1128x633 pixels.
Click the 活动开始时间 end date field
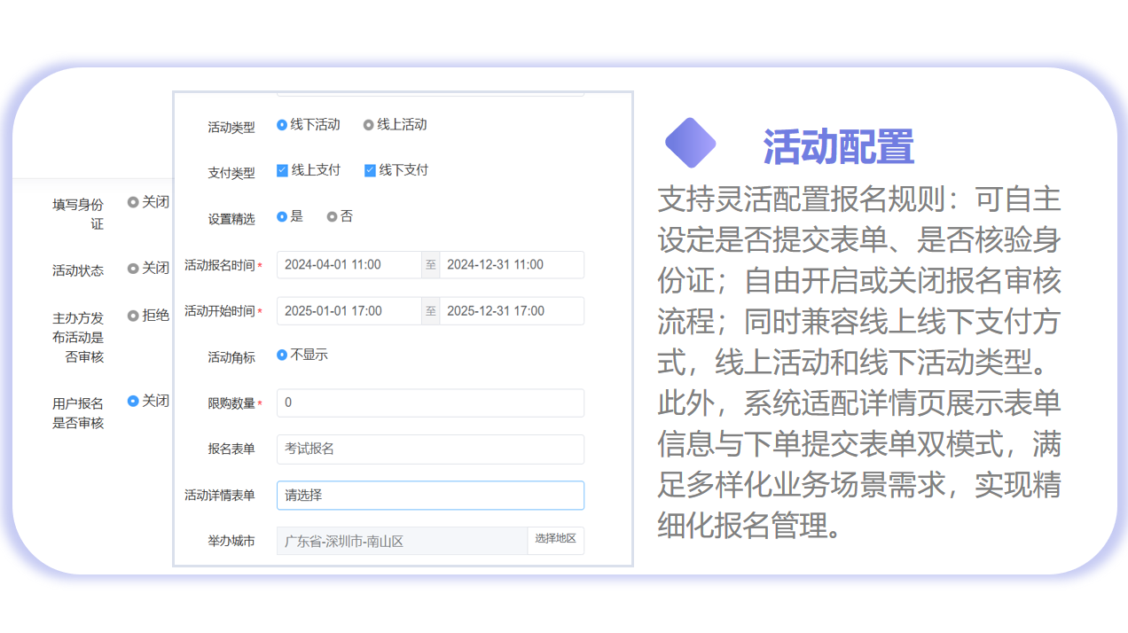(x=511, y=311)
